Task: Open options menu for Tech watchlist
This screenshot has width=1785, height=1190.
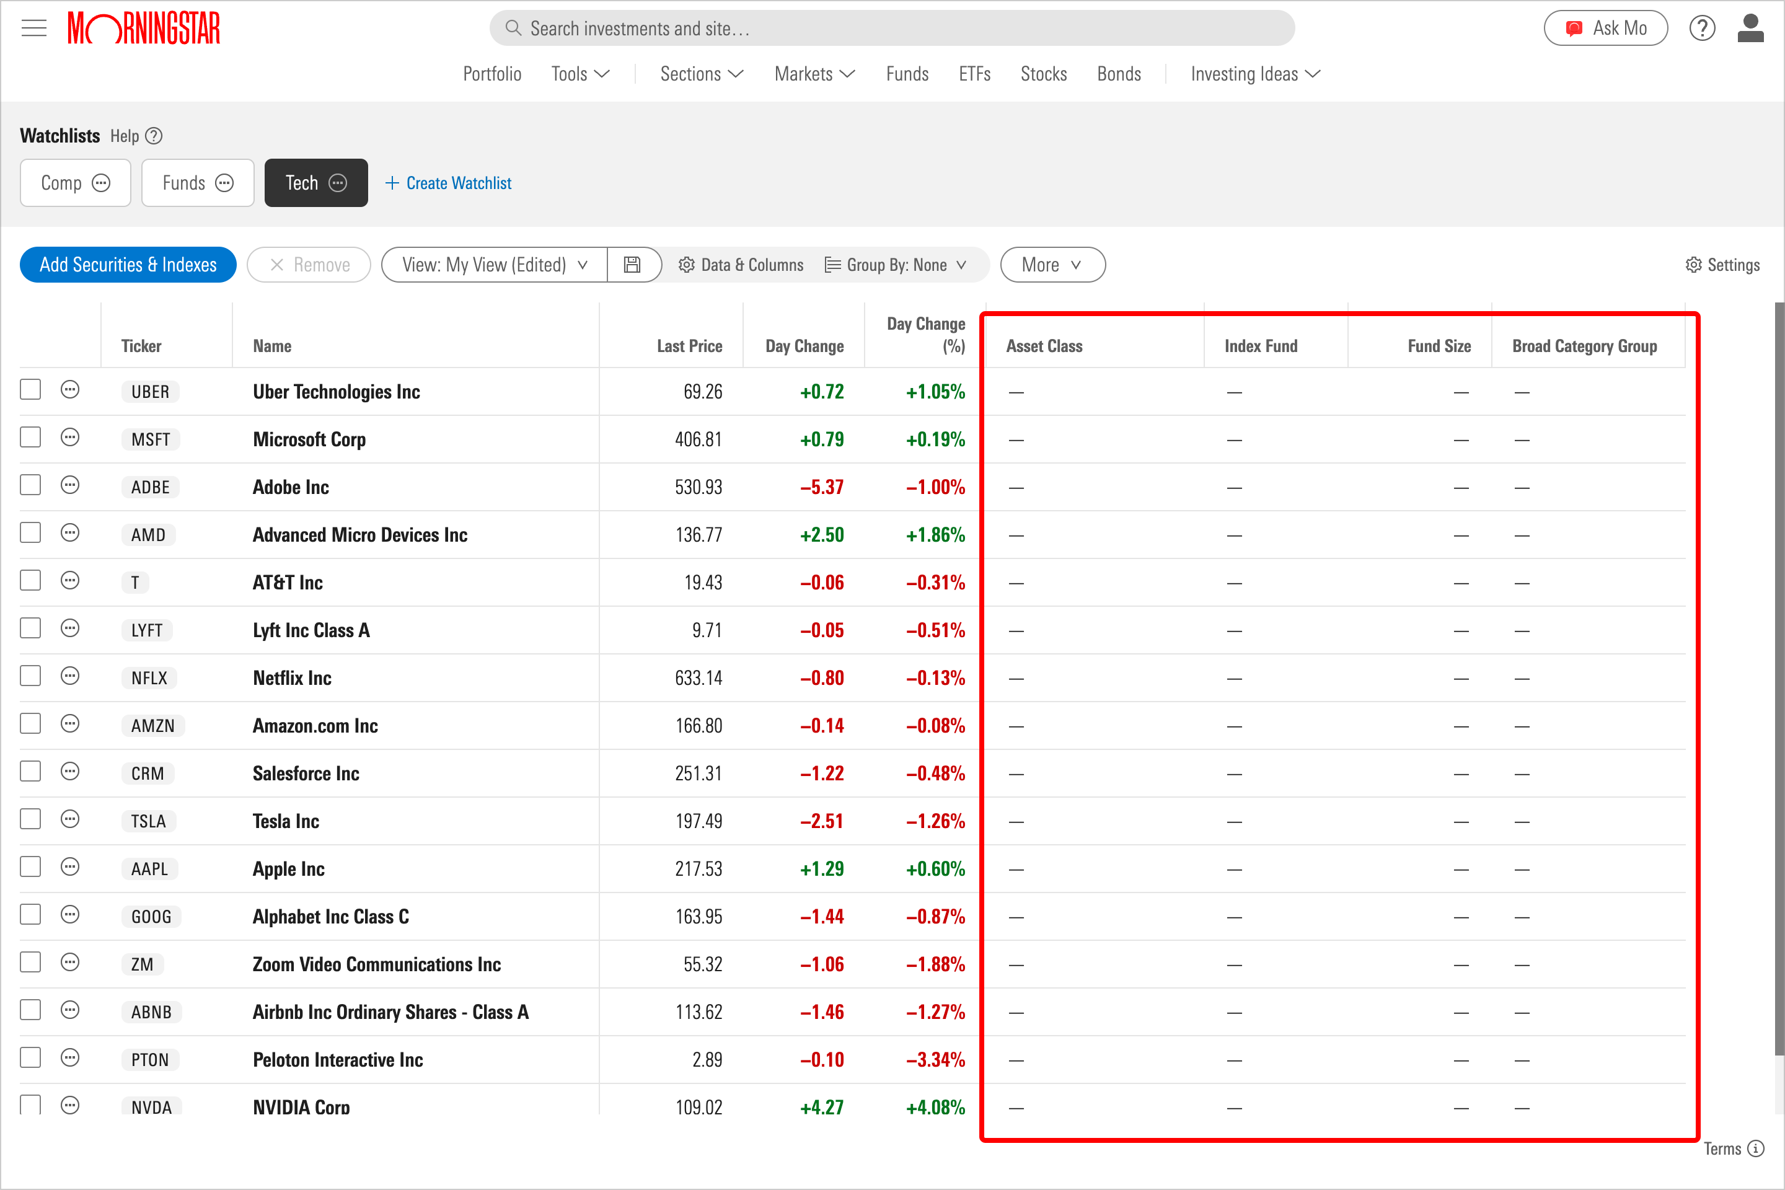Action: pyautogui.click(x=338, y=183)
